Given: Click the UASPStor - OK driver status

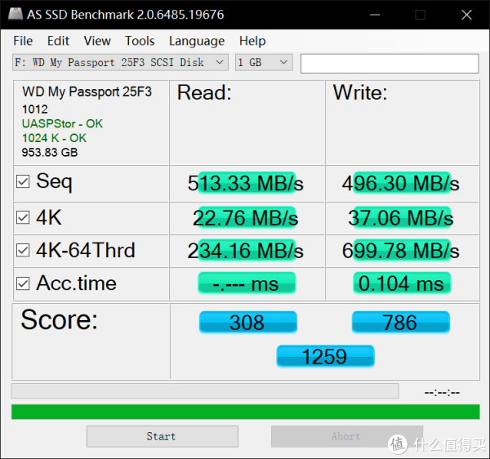Looking at the screenshot, I should [62, 123].
